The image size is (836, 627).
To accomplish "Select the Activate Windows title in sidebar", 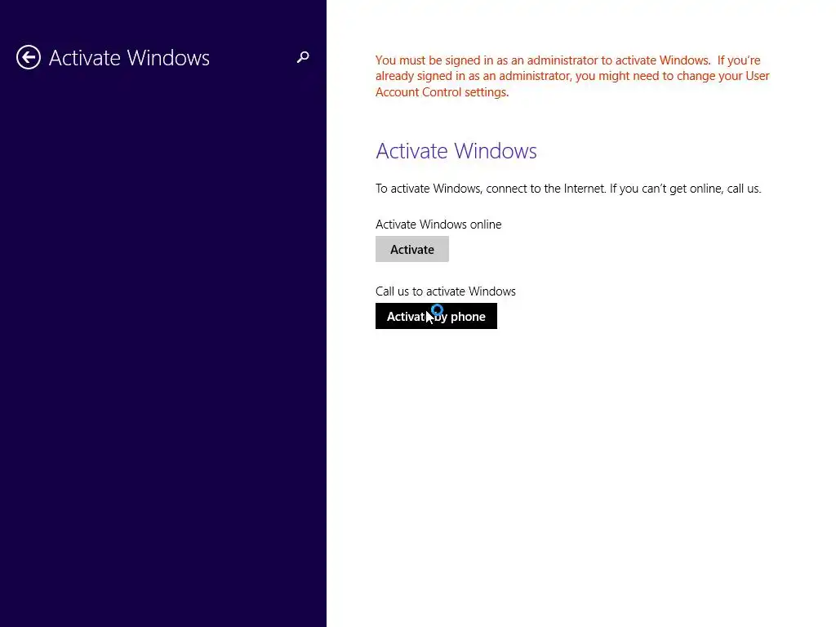I will (x=129, y=58).
